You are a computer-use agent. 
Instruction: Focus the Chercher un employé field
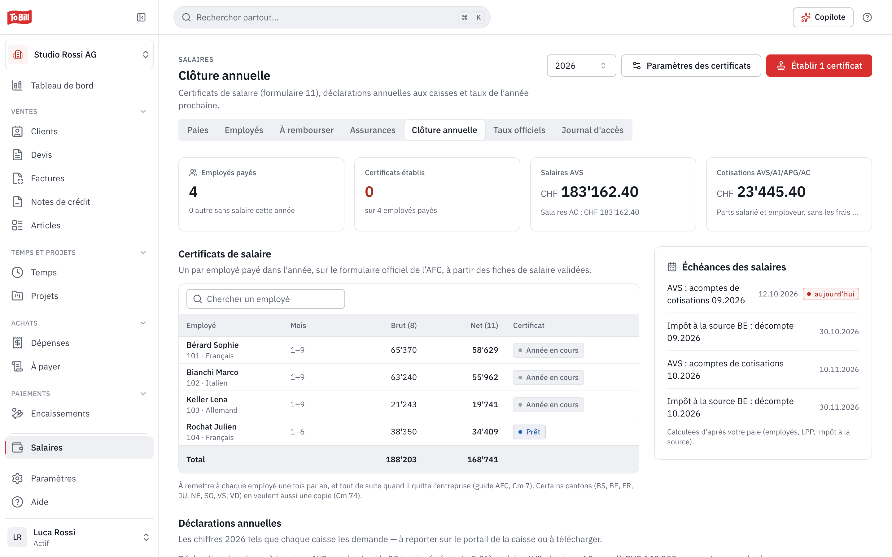pyautogui.click(x=265, y=299)
